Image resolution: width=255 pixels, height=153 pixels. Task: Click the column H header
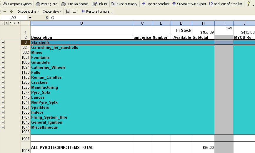pyautogui.click(x=203, y=23)
